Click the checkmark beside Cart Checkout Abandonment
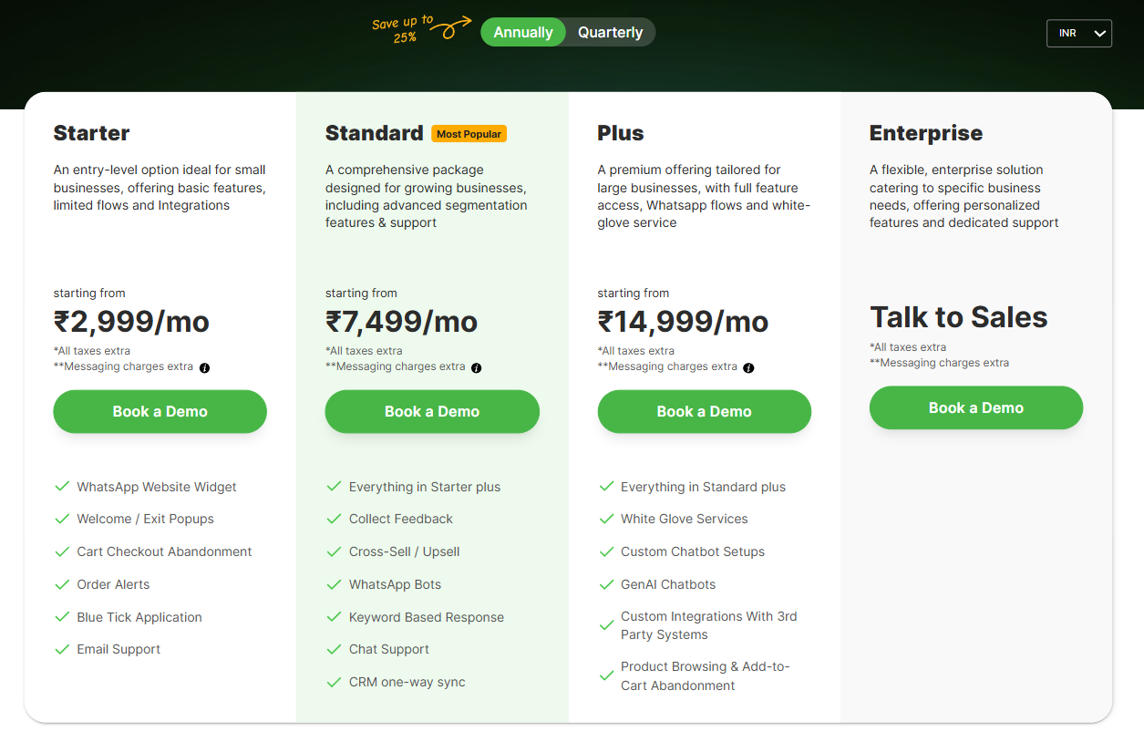This screenshot has width=1144, height=742. click(x=62, y=551)
